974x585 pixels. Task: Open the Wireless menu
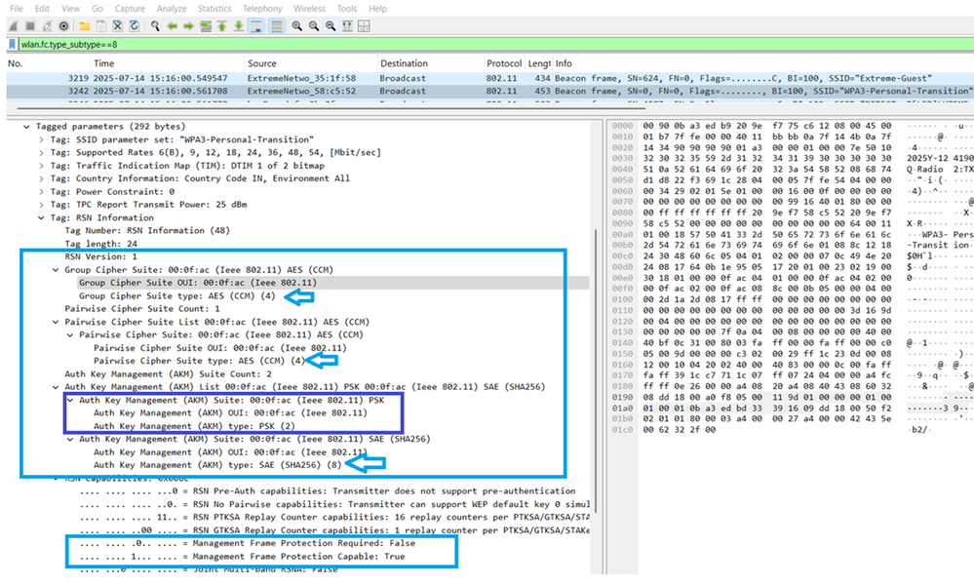point(309,9)
